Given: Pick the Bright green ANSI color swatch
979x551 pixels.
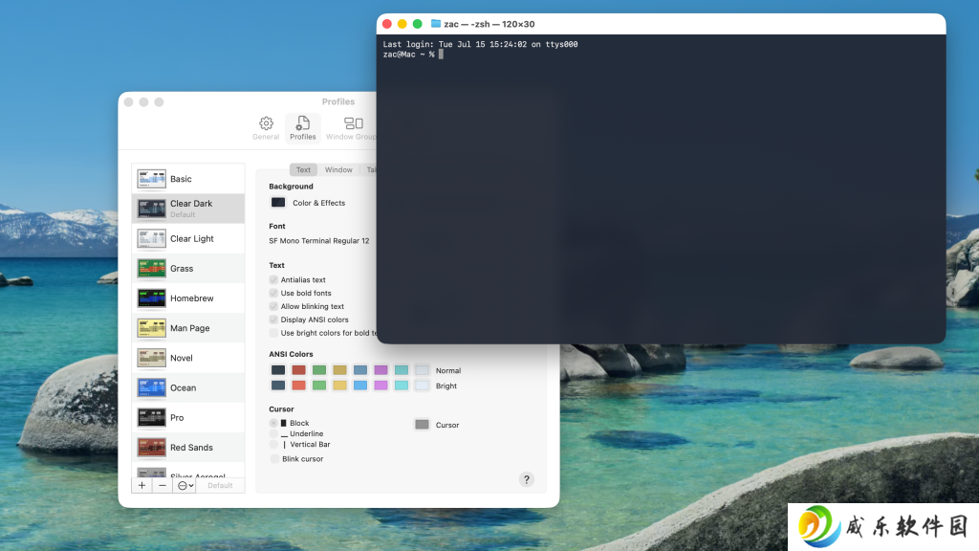Looking at the screenshot, I should (x=319, y=386).
